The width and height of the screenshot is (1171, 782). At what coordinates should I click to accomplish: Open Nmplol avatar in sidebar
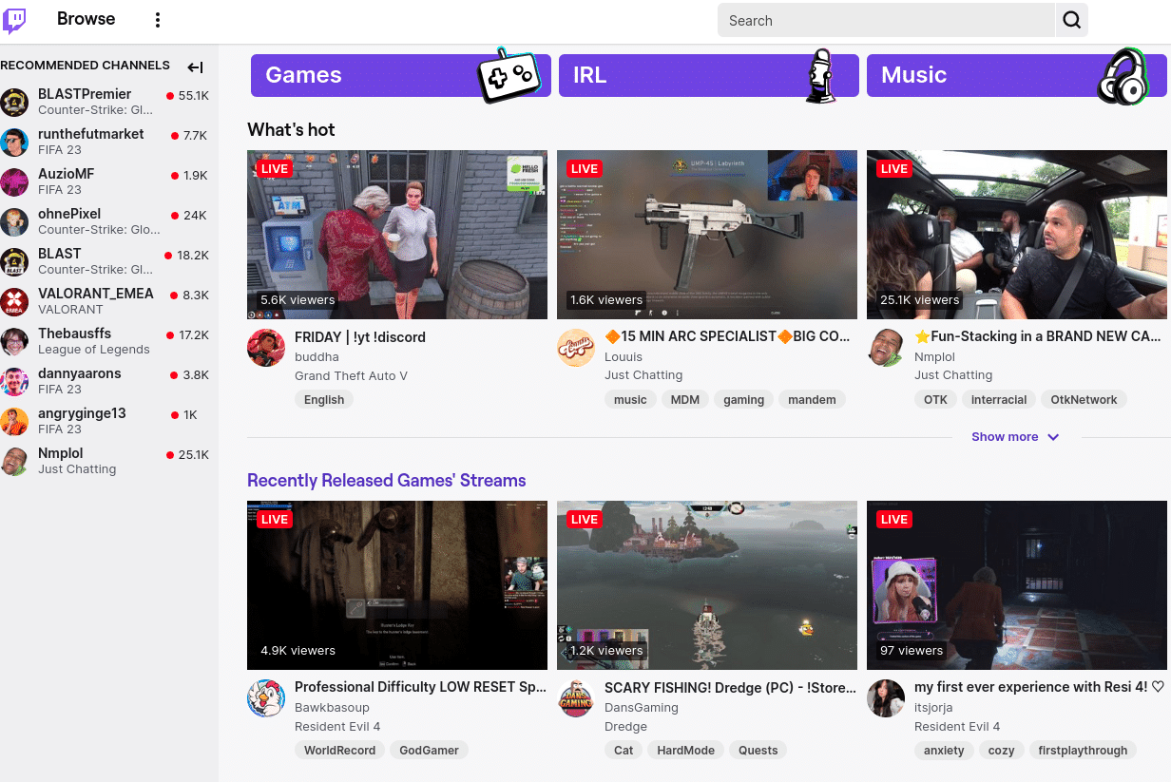click(14, 461)
